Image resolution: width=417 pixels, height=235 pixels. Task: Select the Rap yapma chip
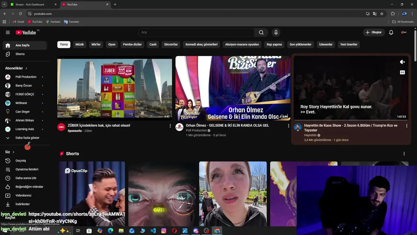(274, 44)
